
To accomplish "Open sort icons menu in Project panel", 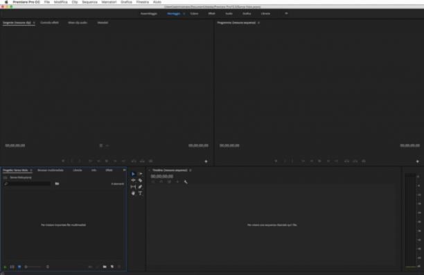I will 48,267.
